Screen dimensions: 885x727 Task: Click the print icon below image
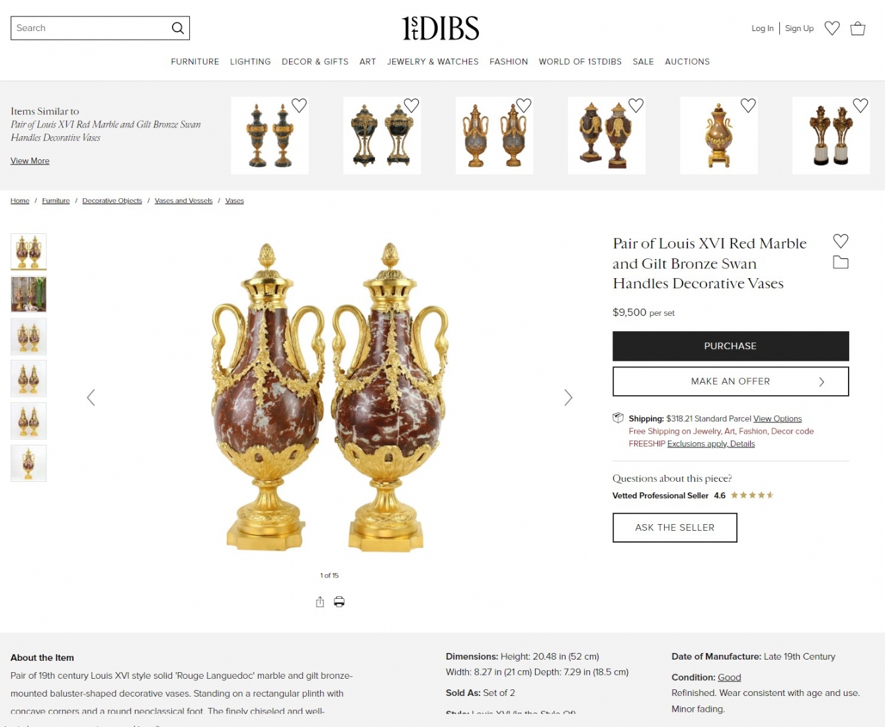click(x=339, y=601)
